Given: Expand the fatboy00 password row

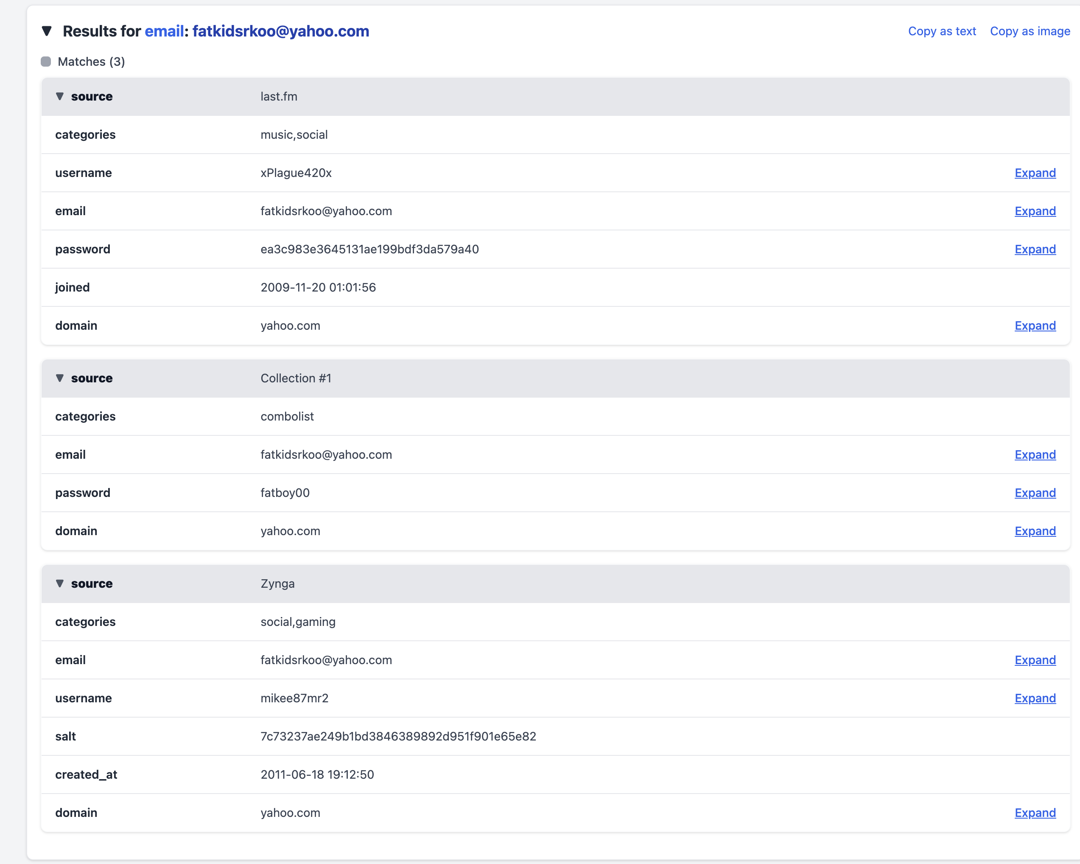Looking at the screenshot, I should (x=1035, y=493).
